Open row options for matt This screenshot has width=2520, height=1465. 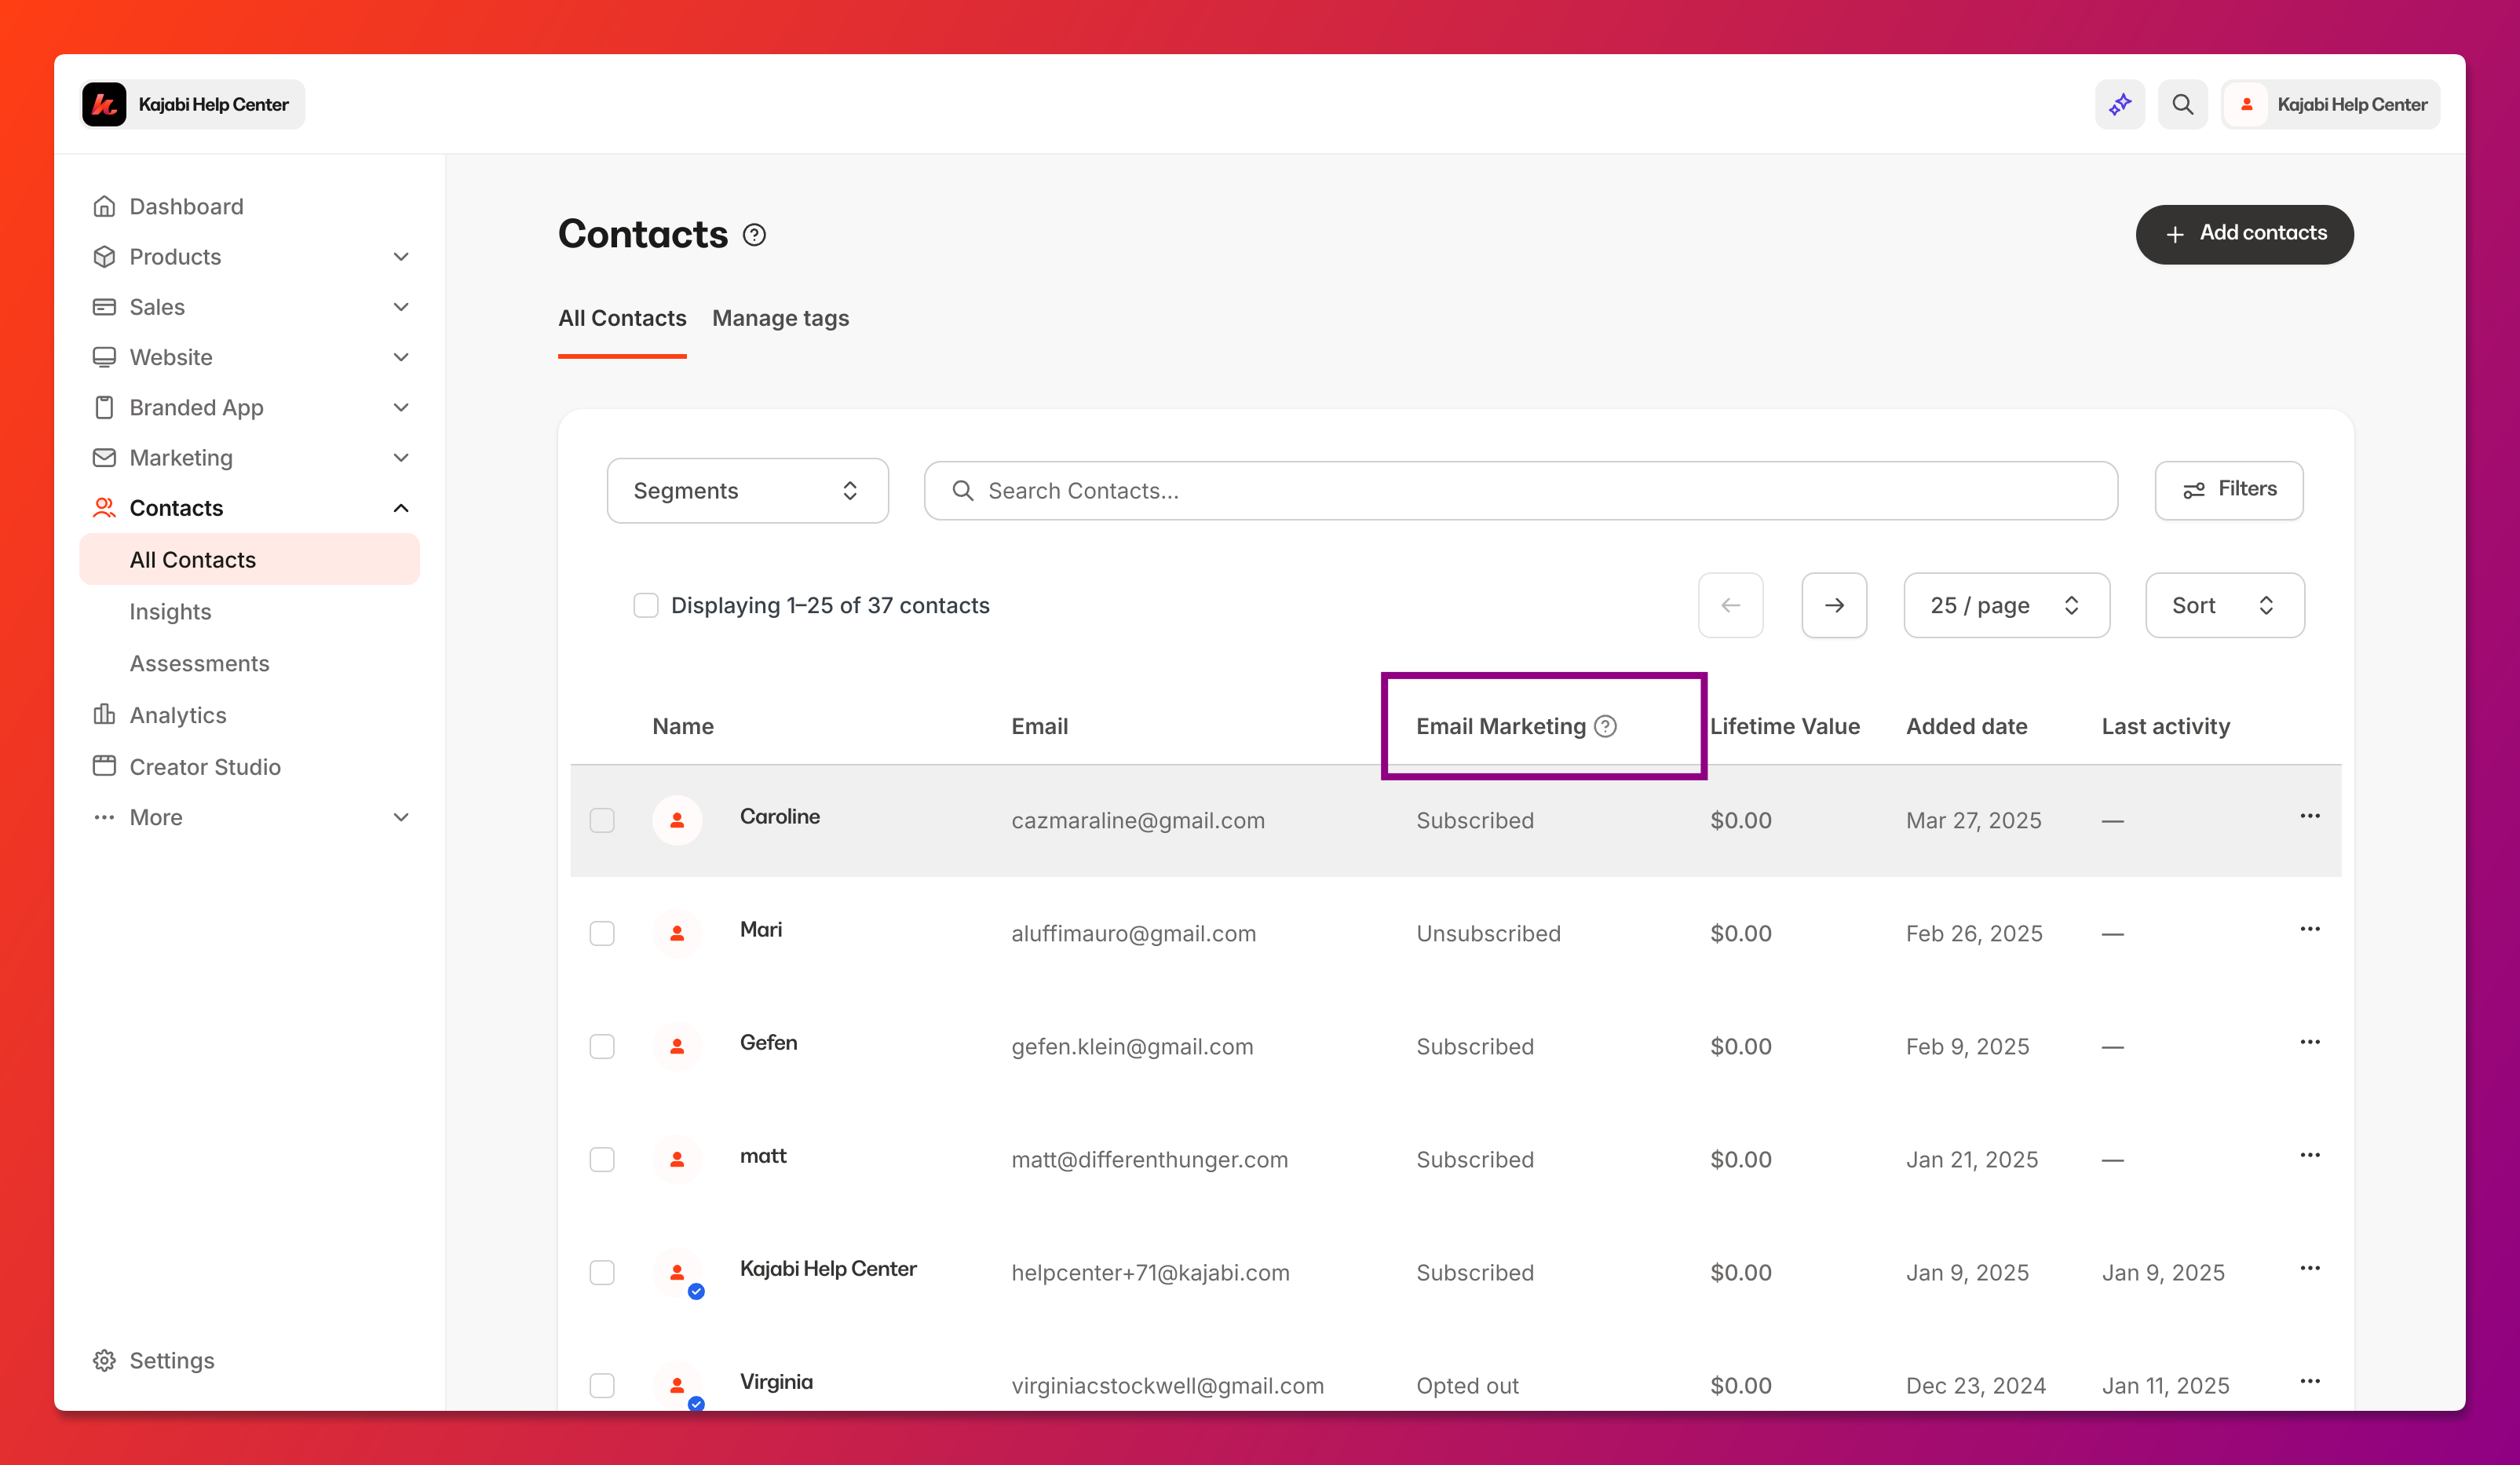click(x=2309, y=1155)
